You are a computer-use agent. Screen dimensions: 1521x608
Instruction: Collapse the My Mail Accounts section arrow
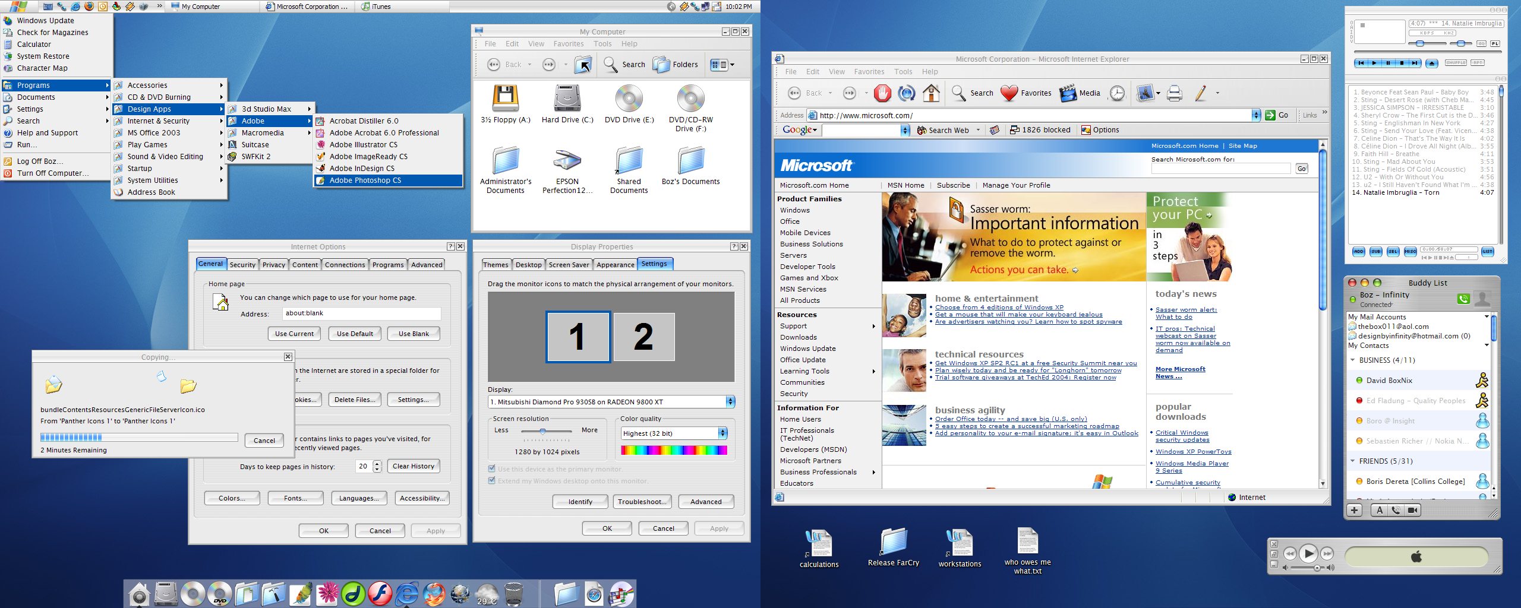point(1487,316)
